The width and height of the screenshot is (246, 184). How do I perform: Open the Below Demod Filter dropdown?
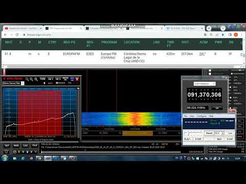point(13,83)
